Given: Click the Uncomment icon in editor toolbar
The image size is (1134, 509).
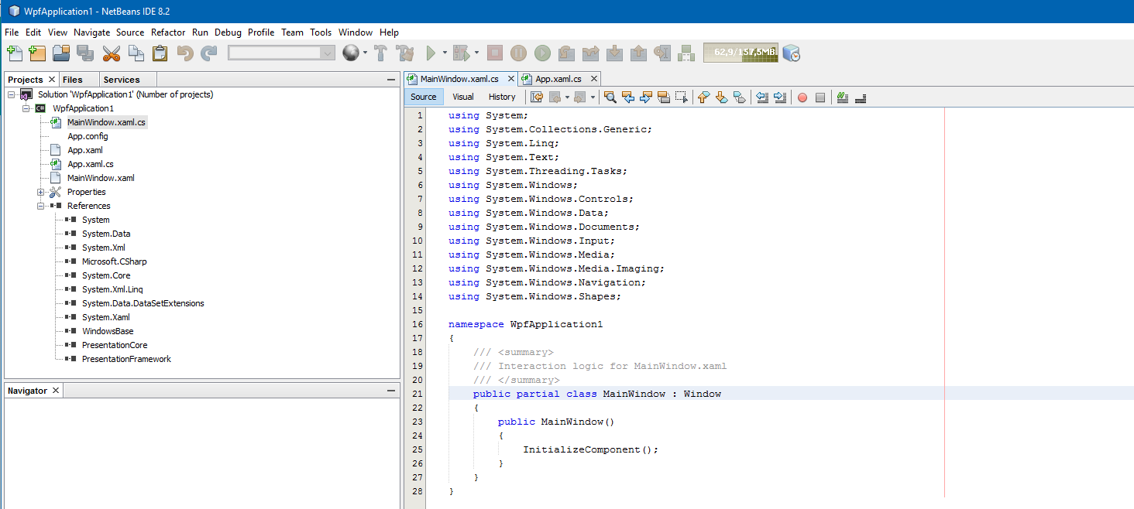Looking at the screenshot, I should point(860,97).
